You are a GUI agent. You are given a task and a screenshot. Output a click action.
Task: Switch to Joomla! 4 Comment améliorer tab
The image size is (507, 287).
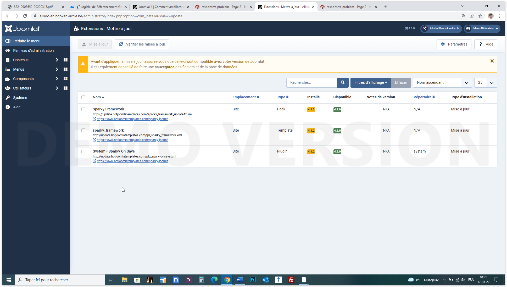[x=161, y=7]
